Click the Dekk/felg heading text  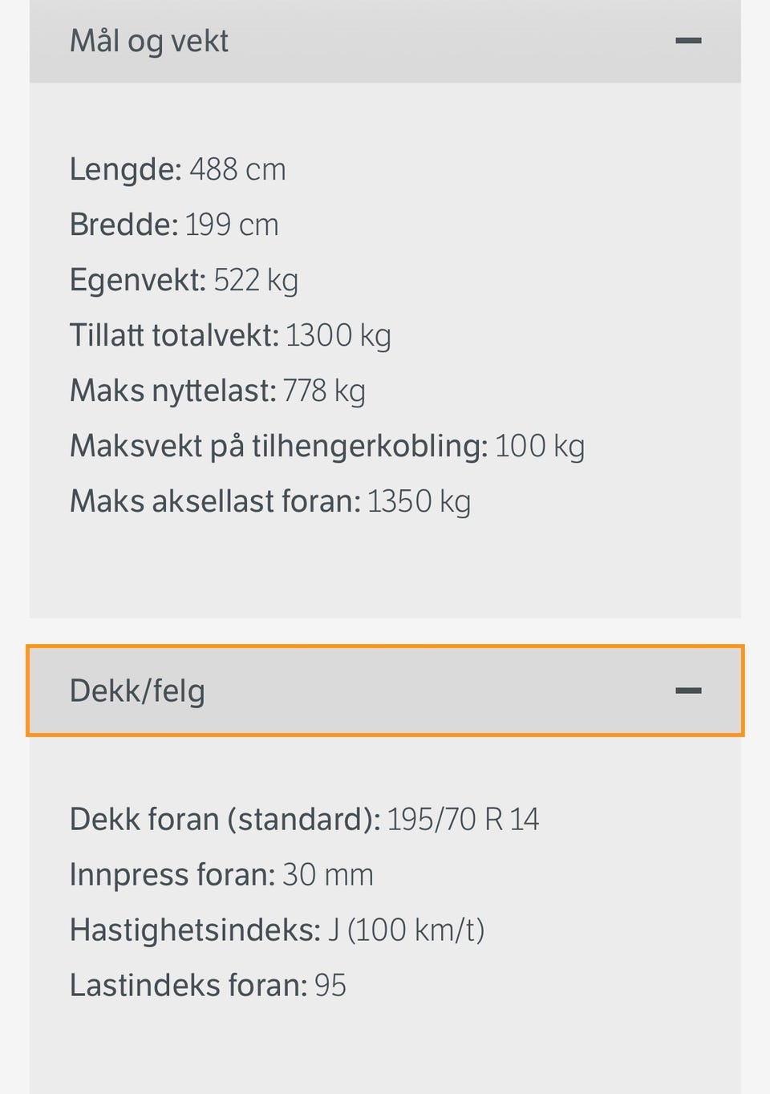coord(137,691)
